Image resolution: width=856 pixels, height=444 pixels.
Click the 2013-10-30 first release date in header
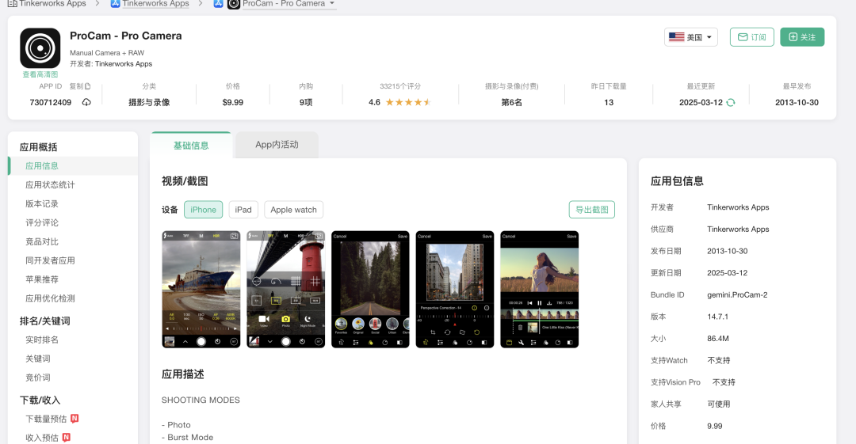[x=797, y=103]
